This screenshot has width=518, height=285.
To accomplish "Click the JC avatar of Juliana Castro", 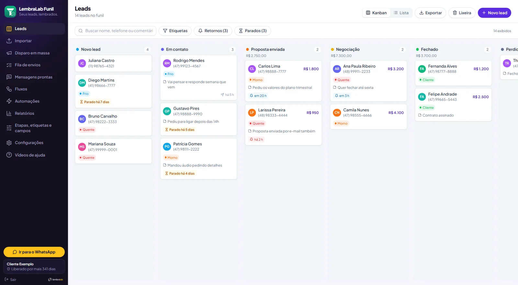I will coord(82,63).
